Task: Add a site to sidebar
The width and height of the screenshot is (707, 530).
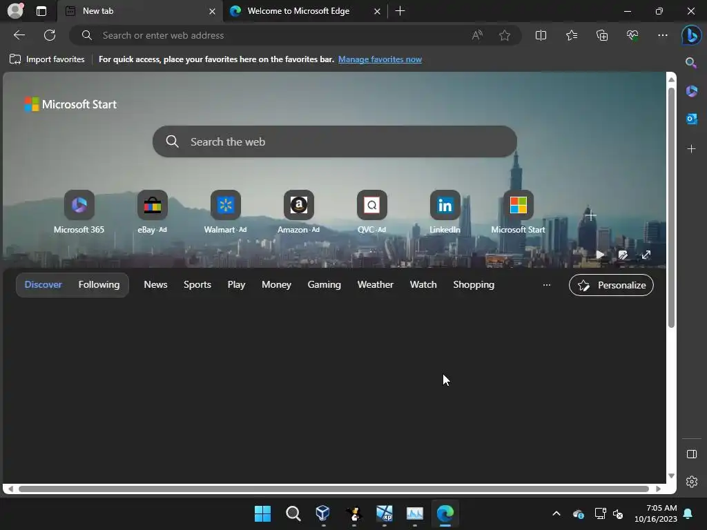Action: (691, 149)
